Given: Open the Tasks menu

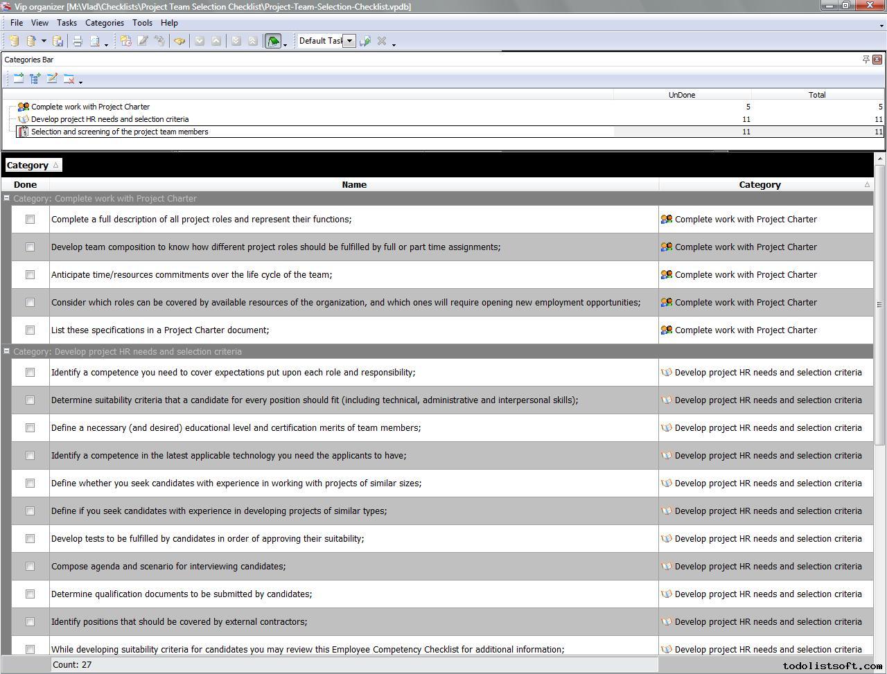Looking at the screenshot, I should 67,23.
